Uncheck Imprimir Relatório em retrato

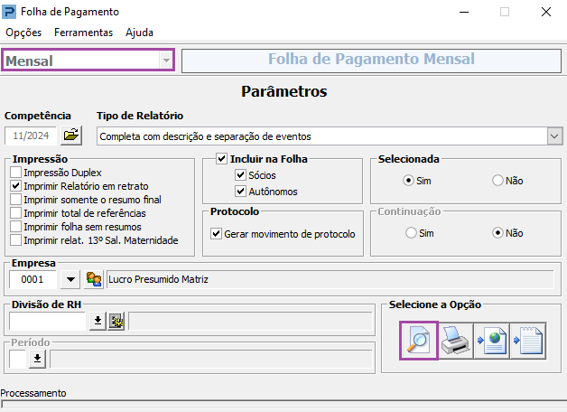[16, 186]
